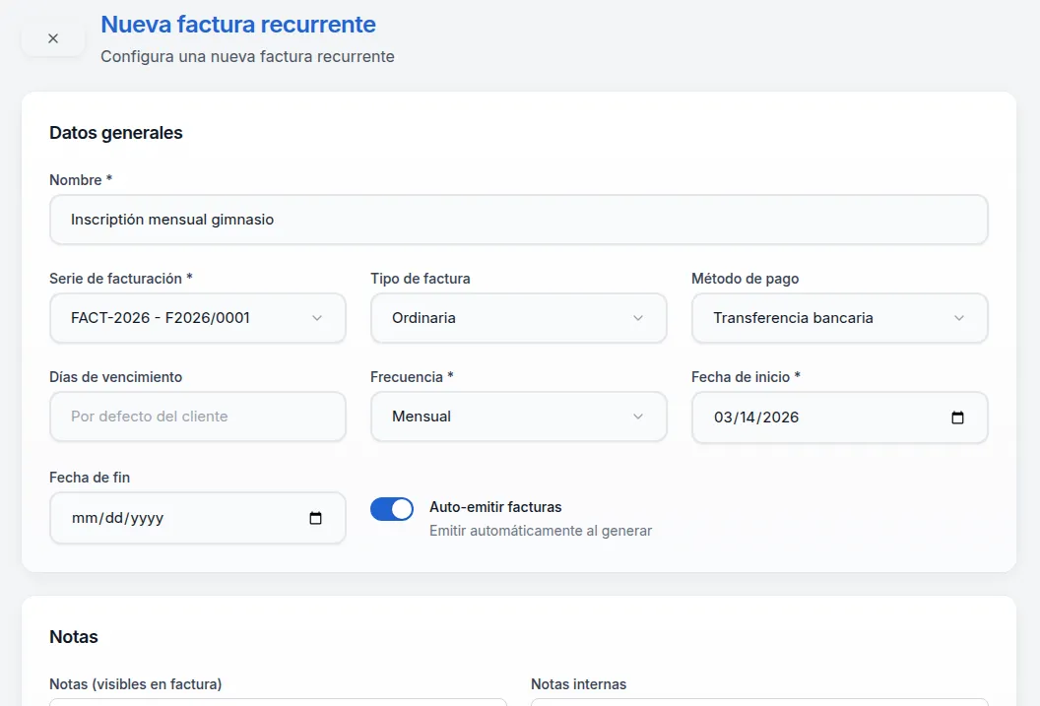
Task: Click into the Días de vencimiento field
Action: [197, 417]
